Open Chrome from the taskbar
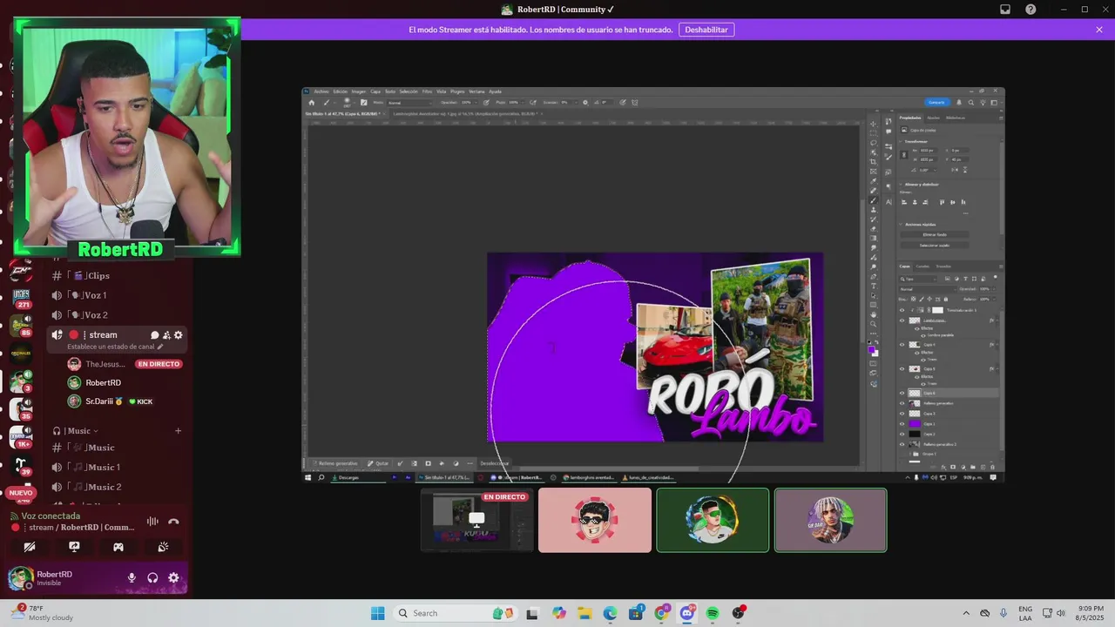The width and height of the screenshot is (1115, 627). tap(662, 613)
